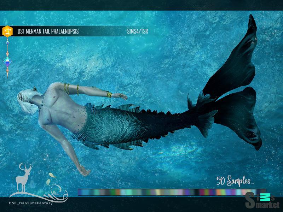Click the small blue gem below hexagon
283x212 pixels.
pos(7,42)
